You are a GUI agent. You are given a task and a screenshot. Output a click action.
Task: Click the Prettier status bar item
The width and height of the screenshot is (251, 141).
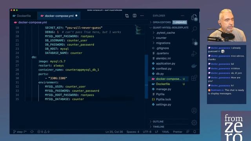point(178,132)
